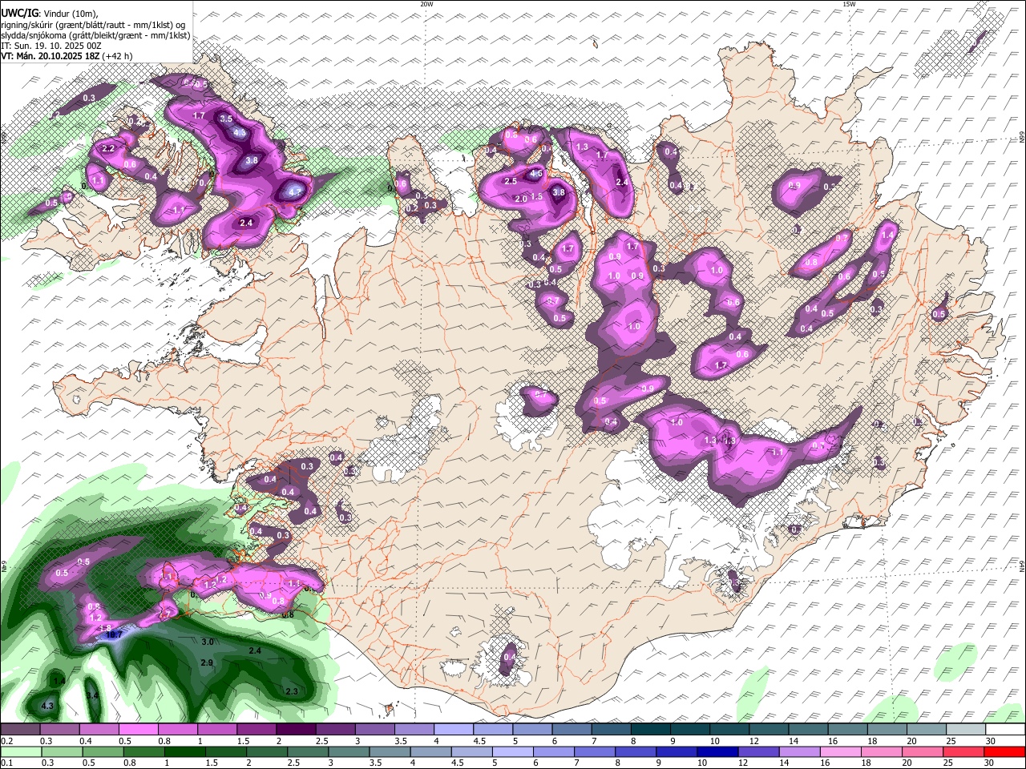The height and width of the screenshot is (769, 1026).
Task: Pick rain legend swatch between 4 and 4.5
Action: coord(431,751)
